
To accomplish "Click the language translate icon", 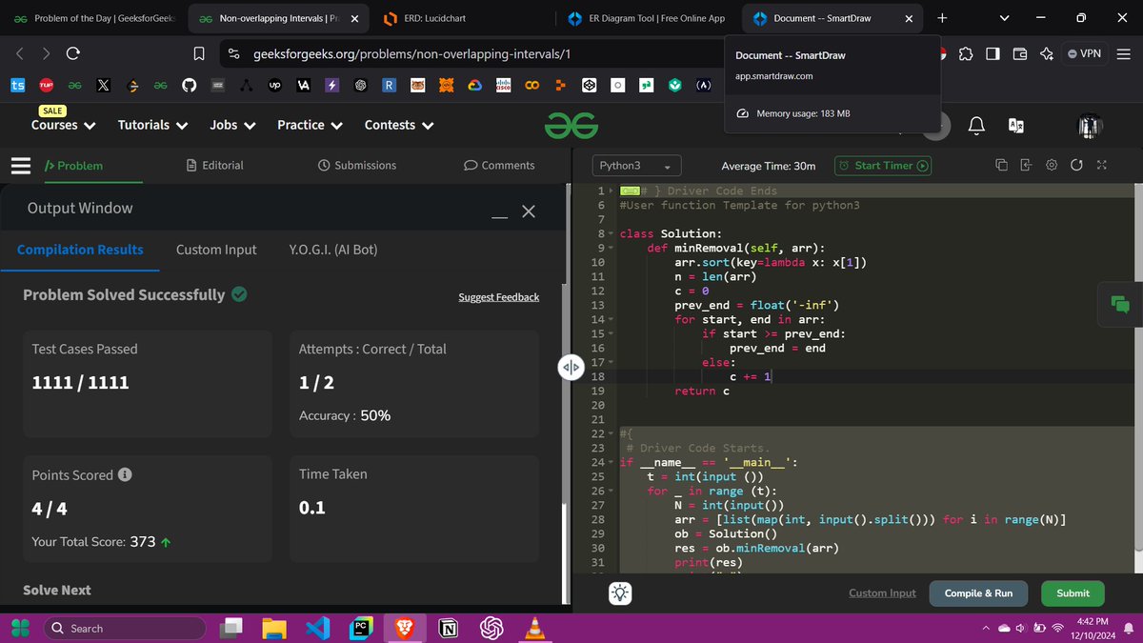I will pyautogui.click(x=1016, y=125).
